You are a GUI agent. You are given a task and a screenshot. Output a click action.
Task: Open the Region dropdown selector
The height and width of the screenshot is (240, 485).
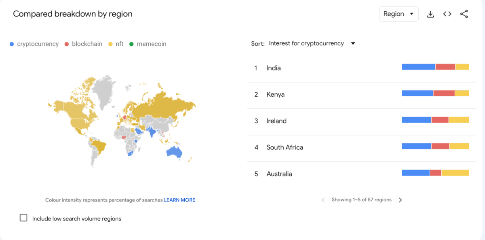click(x=399, y=14)
